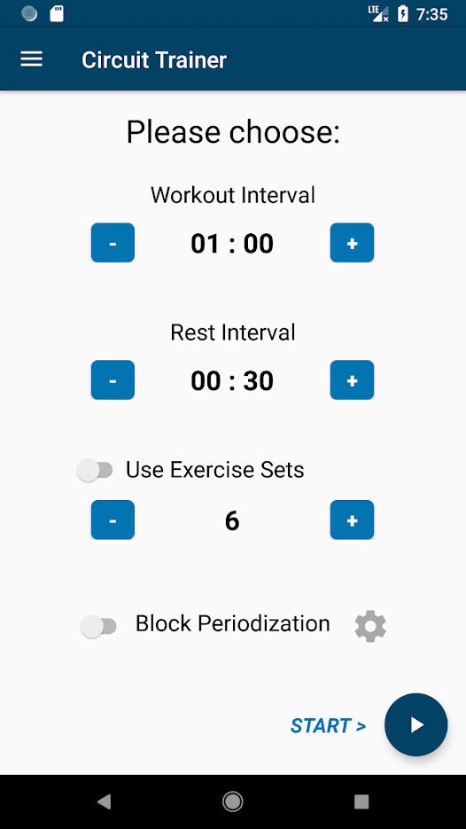Tap the Android back navigation button

point(104,802)
